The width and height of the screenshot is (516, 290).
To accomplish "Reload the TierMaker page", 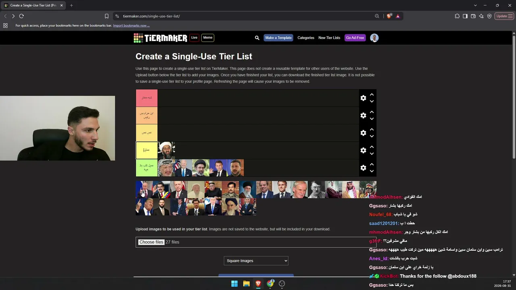I will (21, 16).
